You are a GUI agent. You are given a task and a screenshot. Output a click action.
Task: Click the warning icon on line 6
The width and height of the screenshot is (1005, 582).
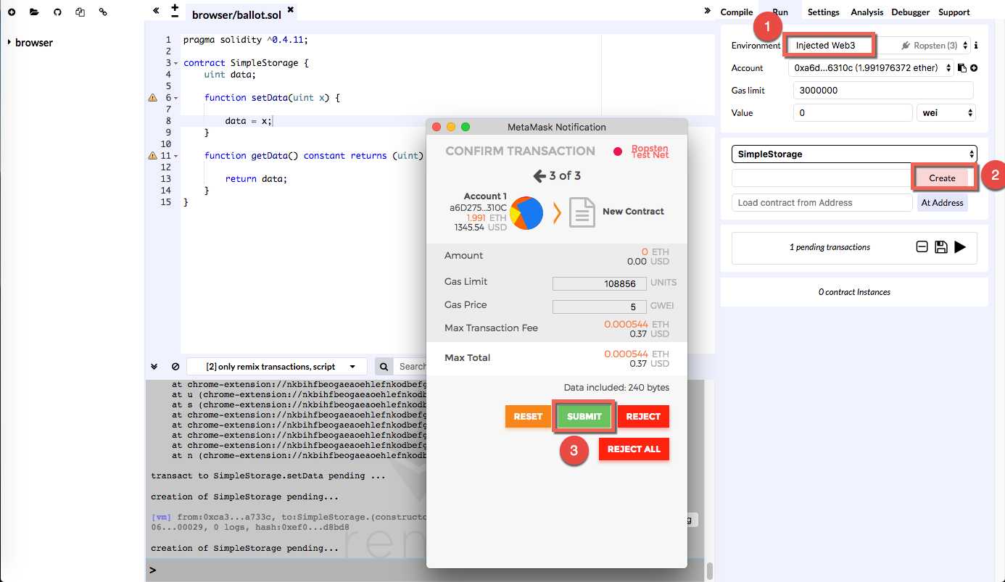pyautogui.click(x=153, y=97)
